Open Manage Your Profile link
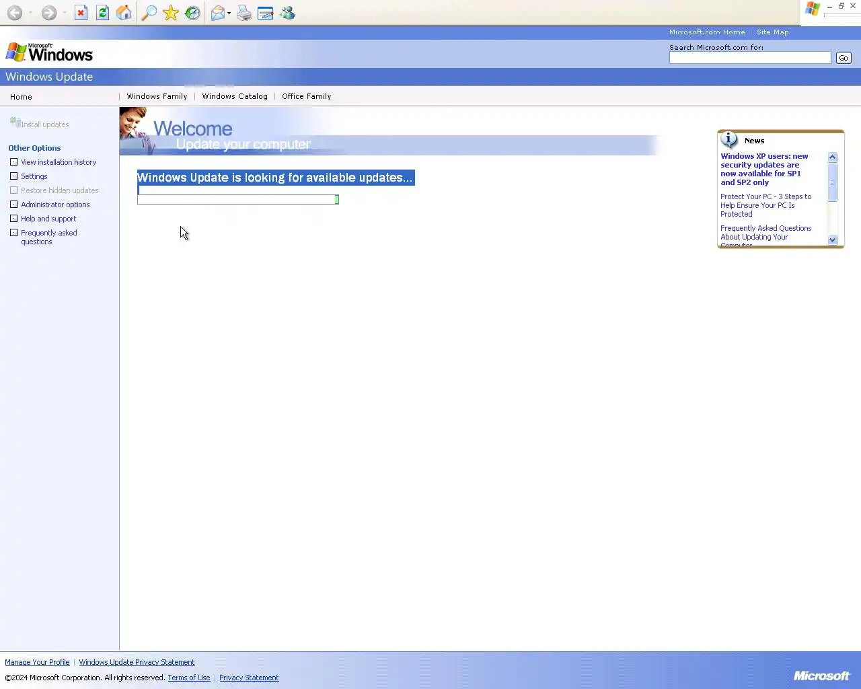This screenshot has width=861, height=689. coord(37,662)
